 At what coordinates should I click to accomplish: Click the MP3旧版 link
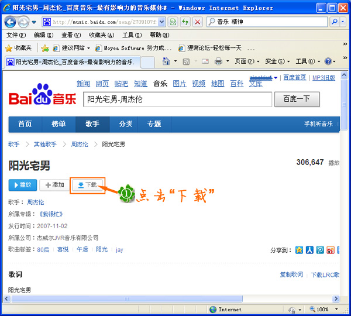(x=324, y=78)
